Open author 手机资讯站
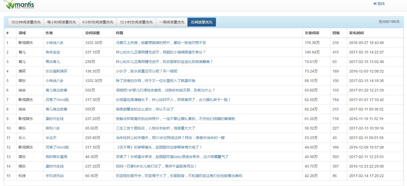 tap(55, 176)
